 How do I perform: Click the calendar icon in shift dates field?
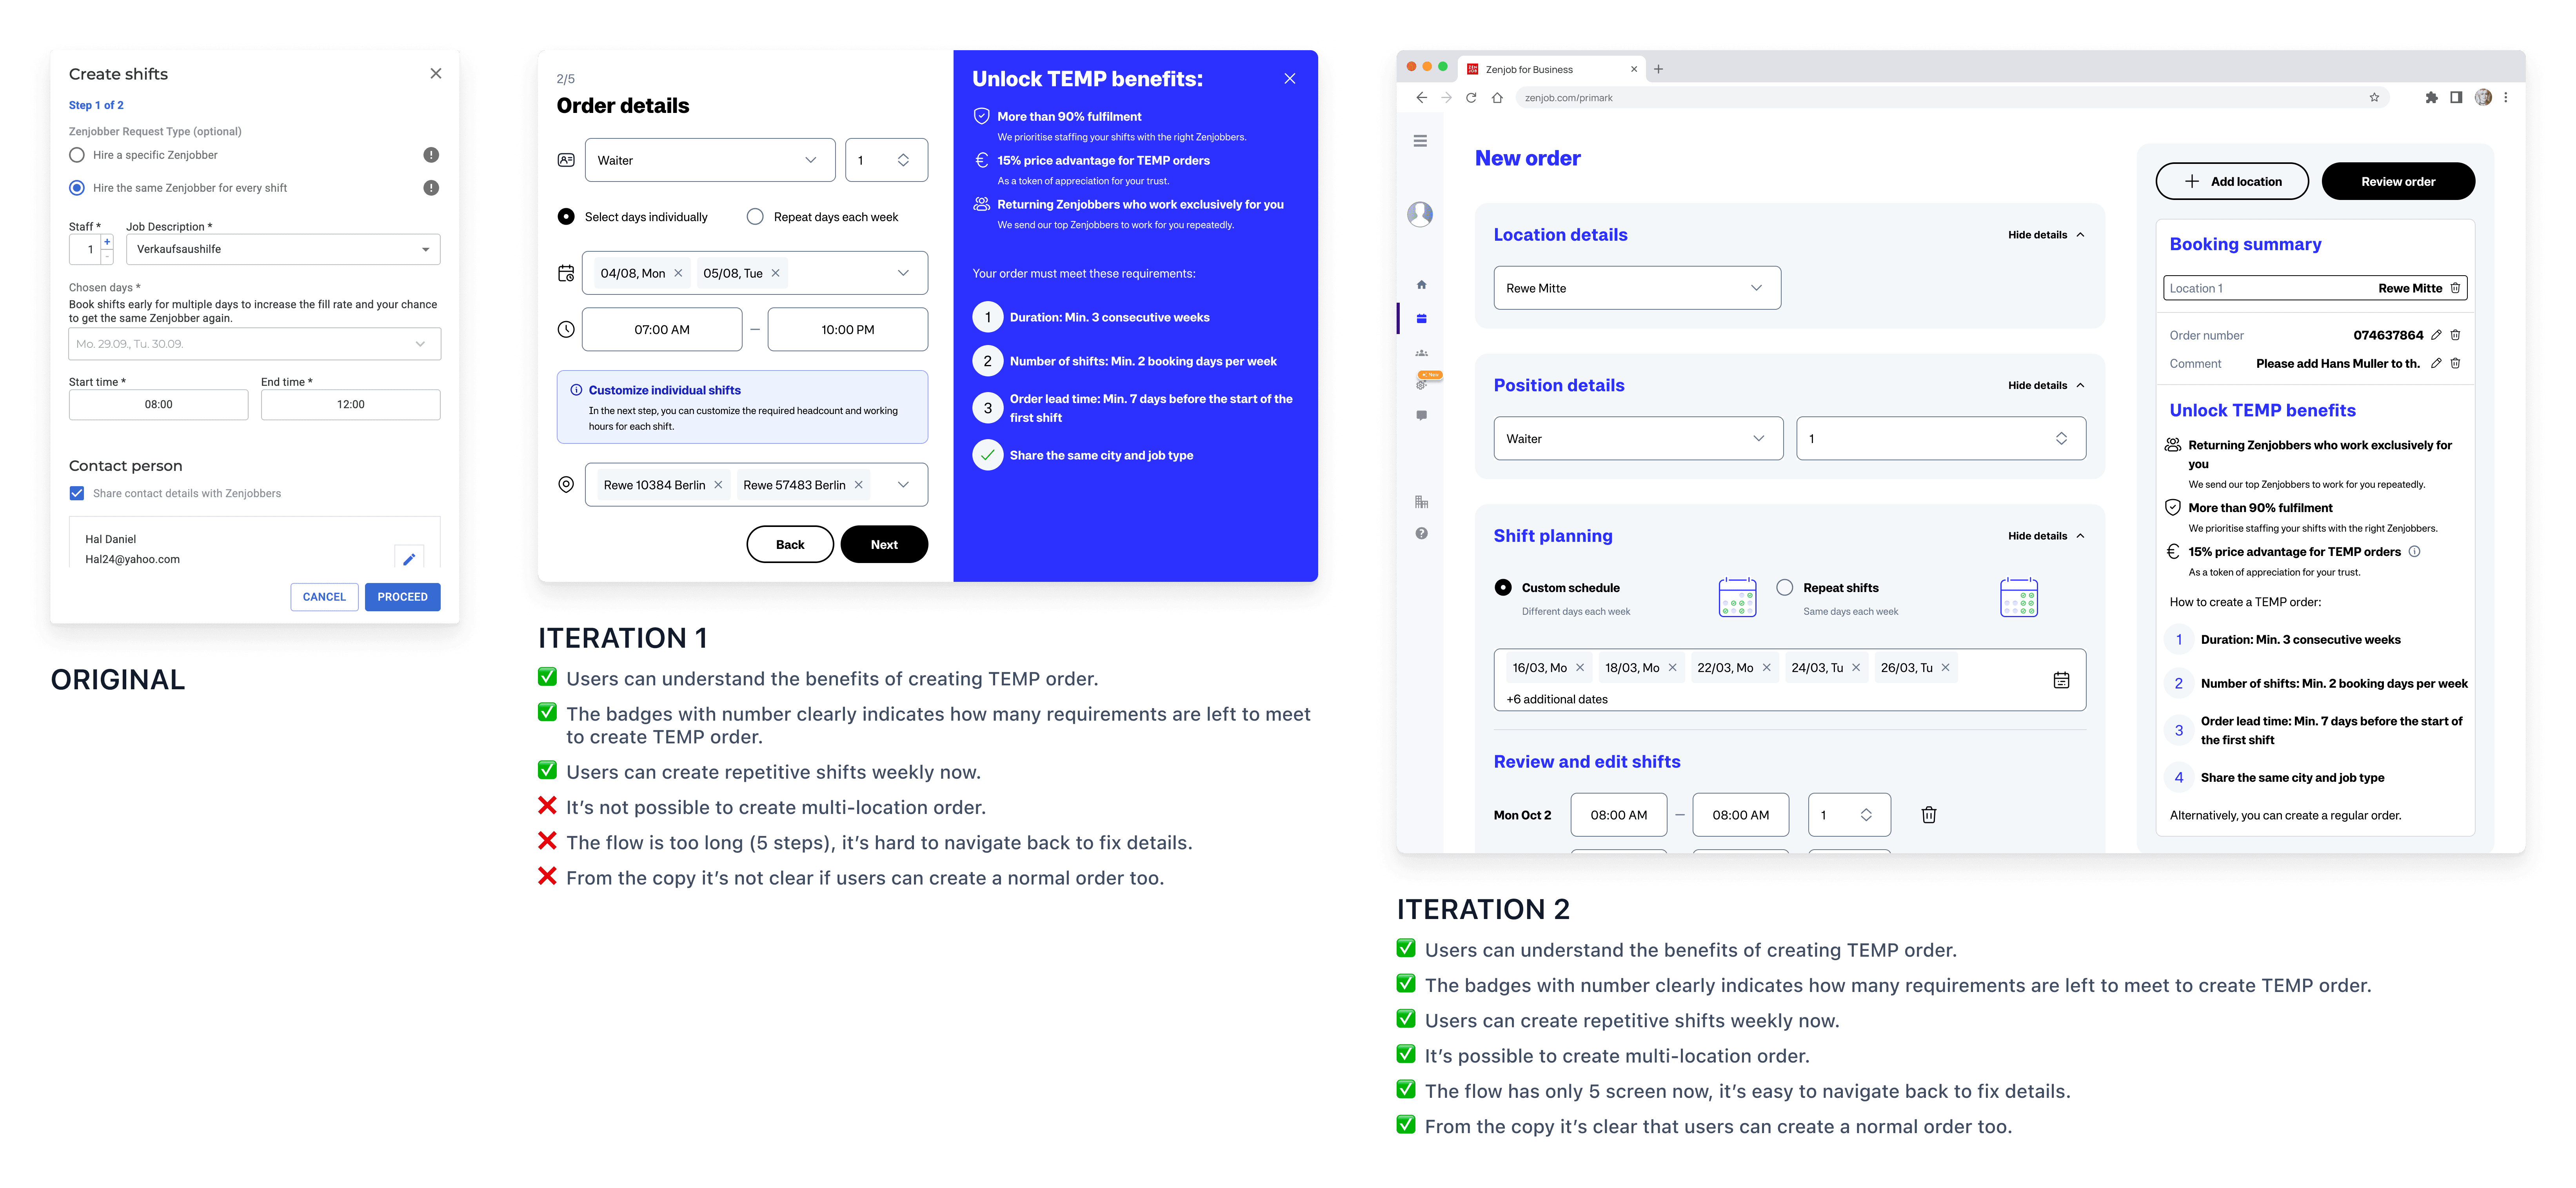pyautogui.click(x=2061, y=680)
